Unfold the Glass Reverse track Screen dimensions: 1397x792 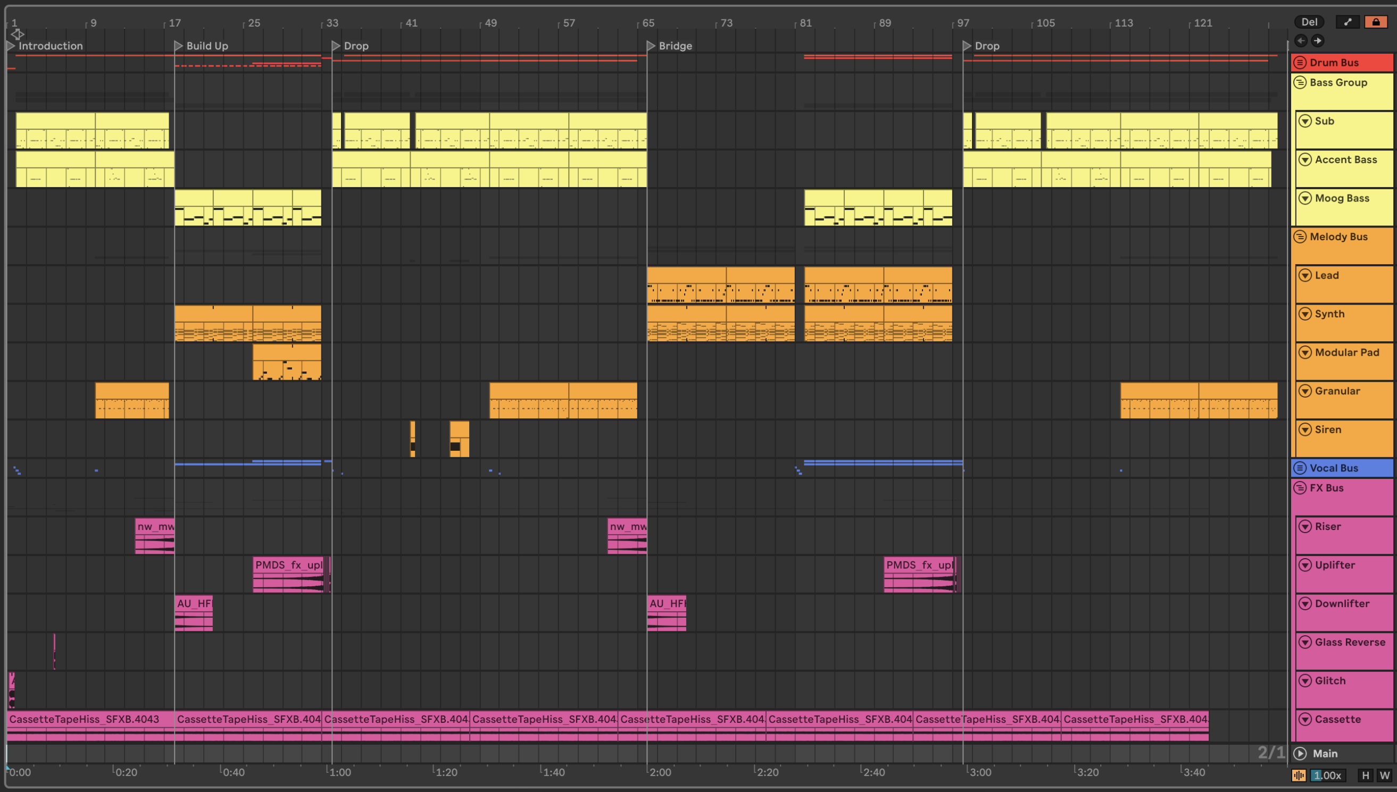[1305, 642]
